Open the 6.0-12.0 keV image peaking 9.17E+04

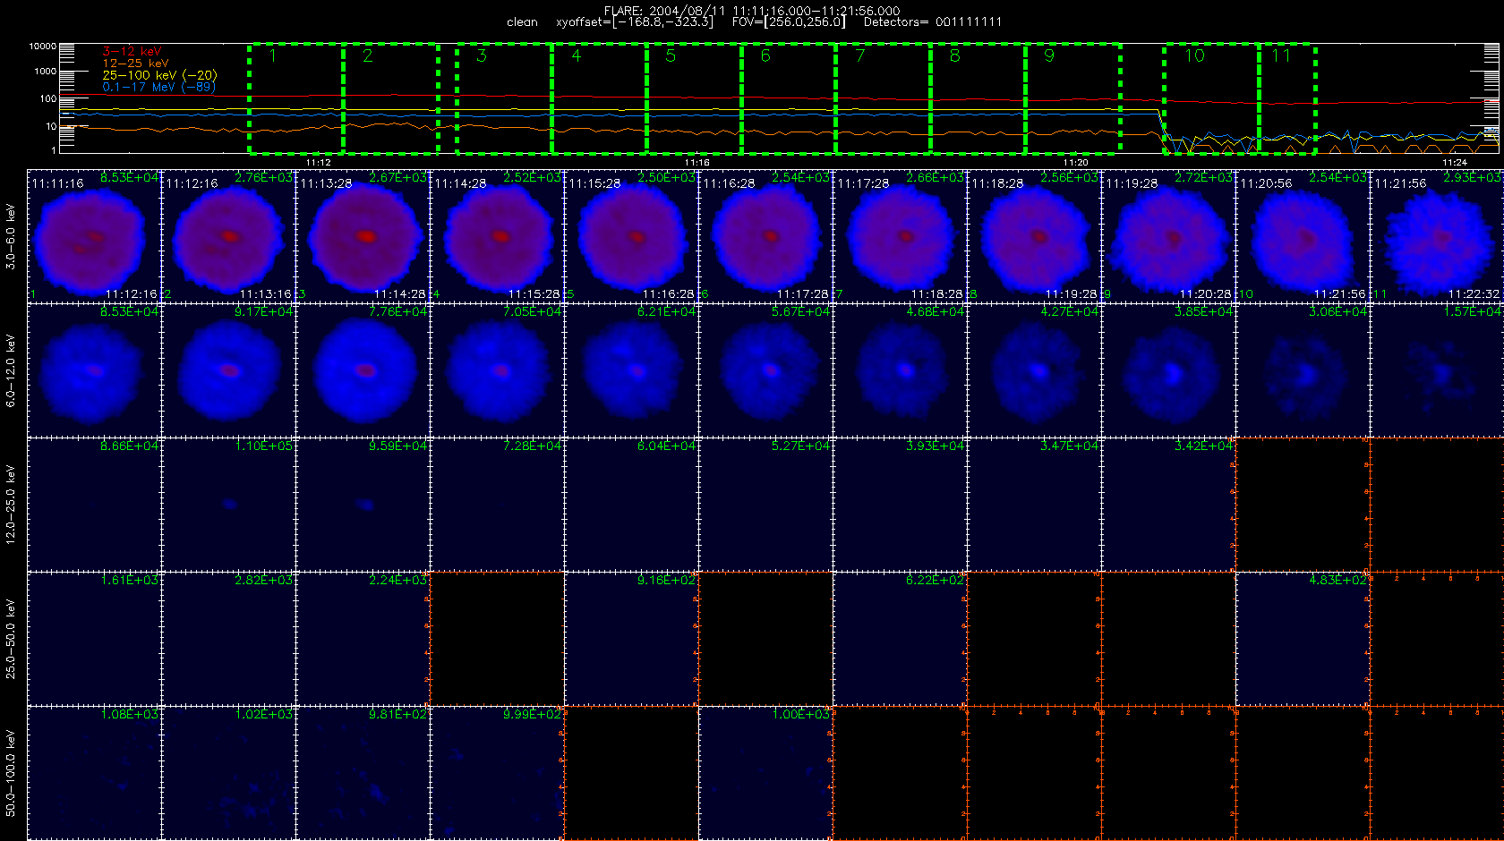tap(228, 370)
